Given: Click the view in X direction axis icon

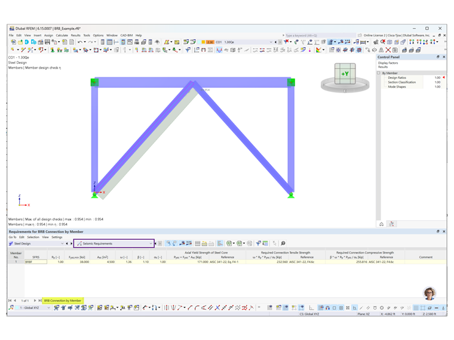Looking at the screenshot, I should point(412,42).
